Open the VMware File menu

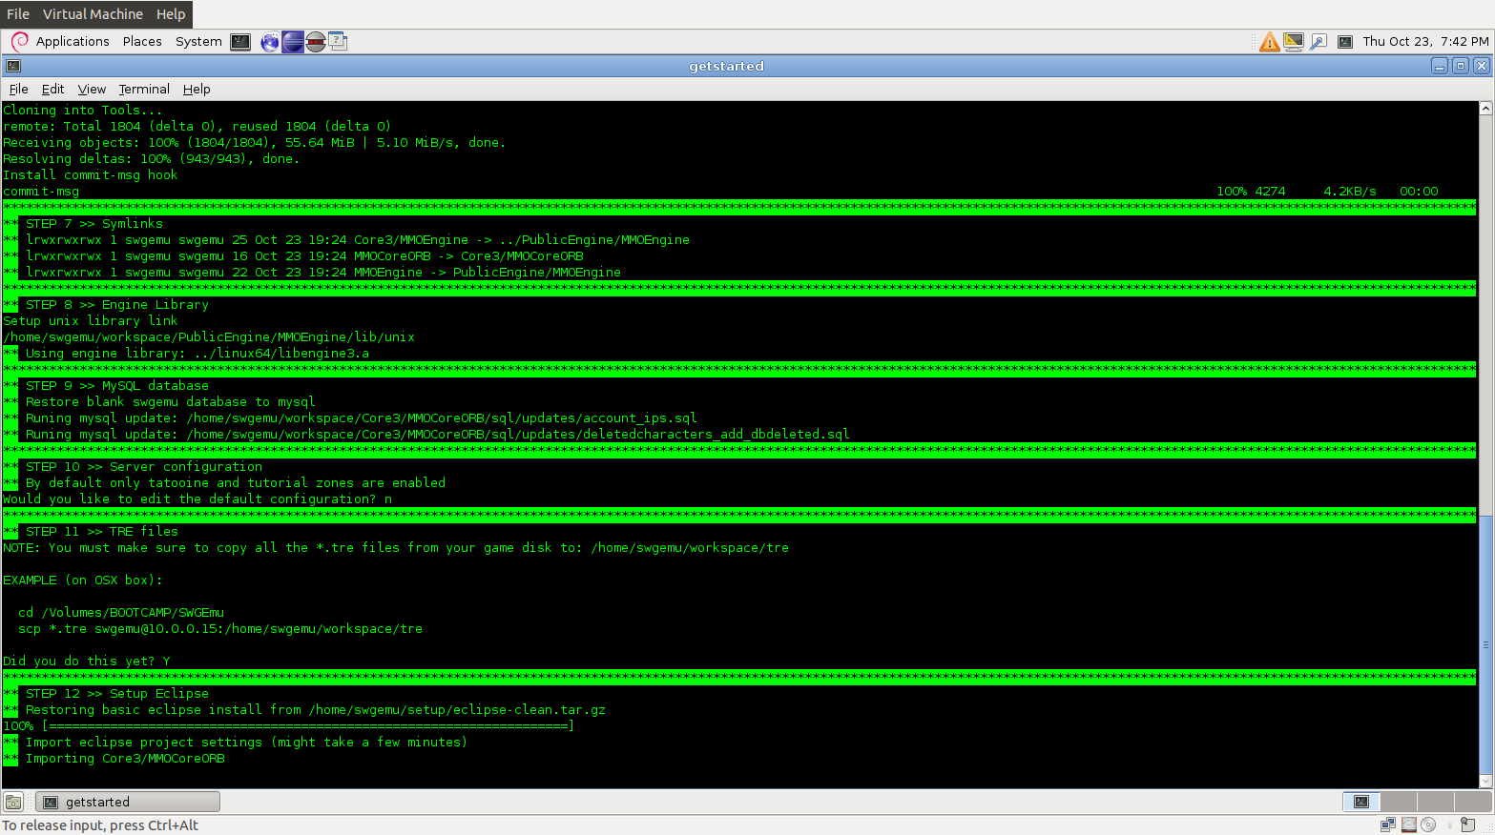tap(18, 14)
